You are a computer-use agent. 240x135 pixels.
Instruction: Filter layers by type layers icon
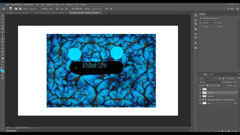(226, 78)
